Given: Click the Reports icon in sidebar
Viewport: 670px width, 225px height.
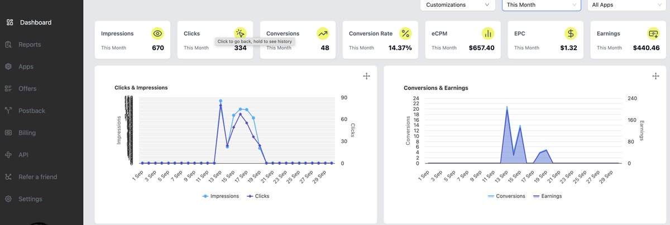Looking at the screenshot, I should [x=8, y=45].
